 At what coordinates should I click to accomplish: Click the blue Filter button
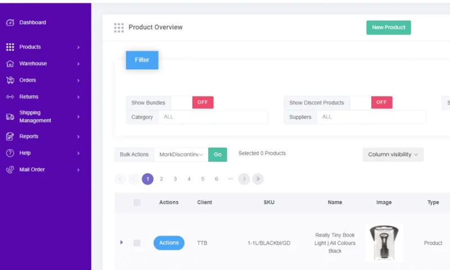142,60
